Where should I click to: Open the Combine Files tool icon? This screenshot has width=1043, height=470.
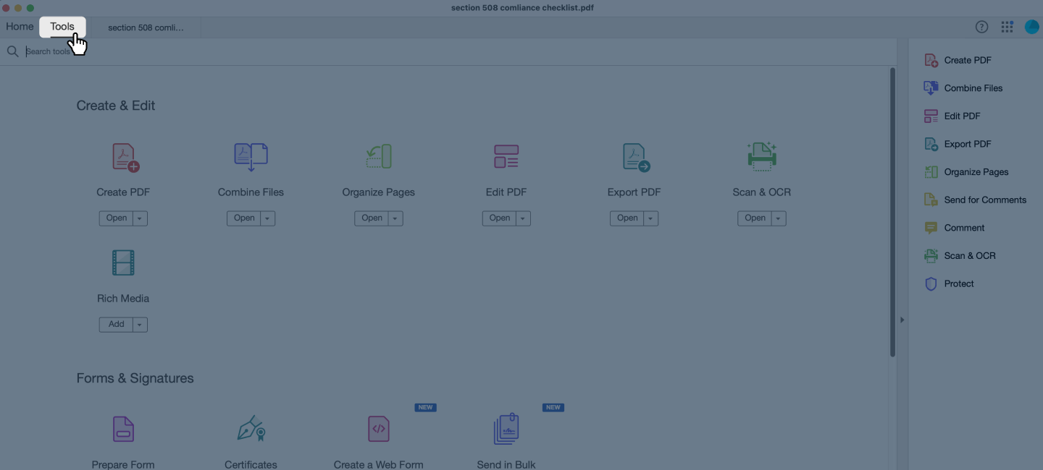pyautogui.click(x=251, y=156)
